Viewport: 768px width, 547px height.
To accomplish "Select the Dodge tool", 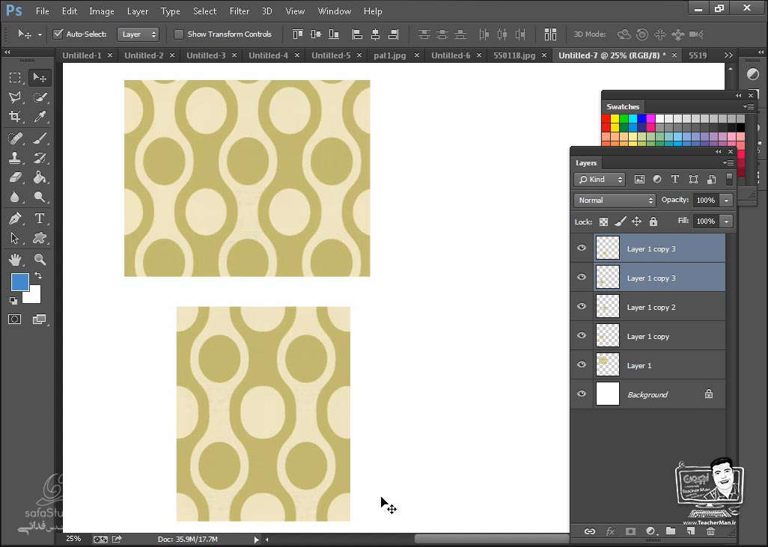I will click(40, 197).
